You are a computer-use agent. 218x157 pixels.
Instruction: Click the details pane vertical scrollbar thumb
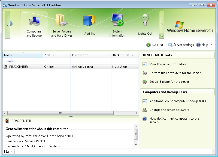point(136,134)
